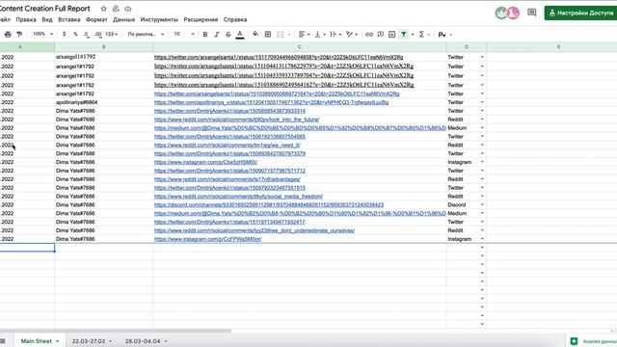Open the first instagram.com link
Screen dimensions: 617x347
click(205, 162)
